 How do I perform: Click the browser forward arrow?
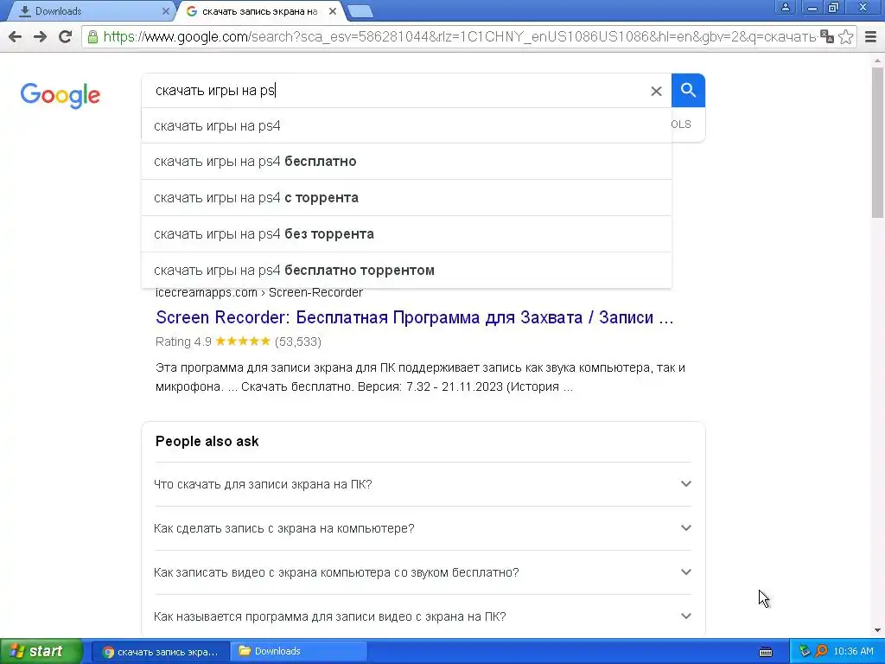coord(40,37)
